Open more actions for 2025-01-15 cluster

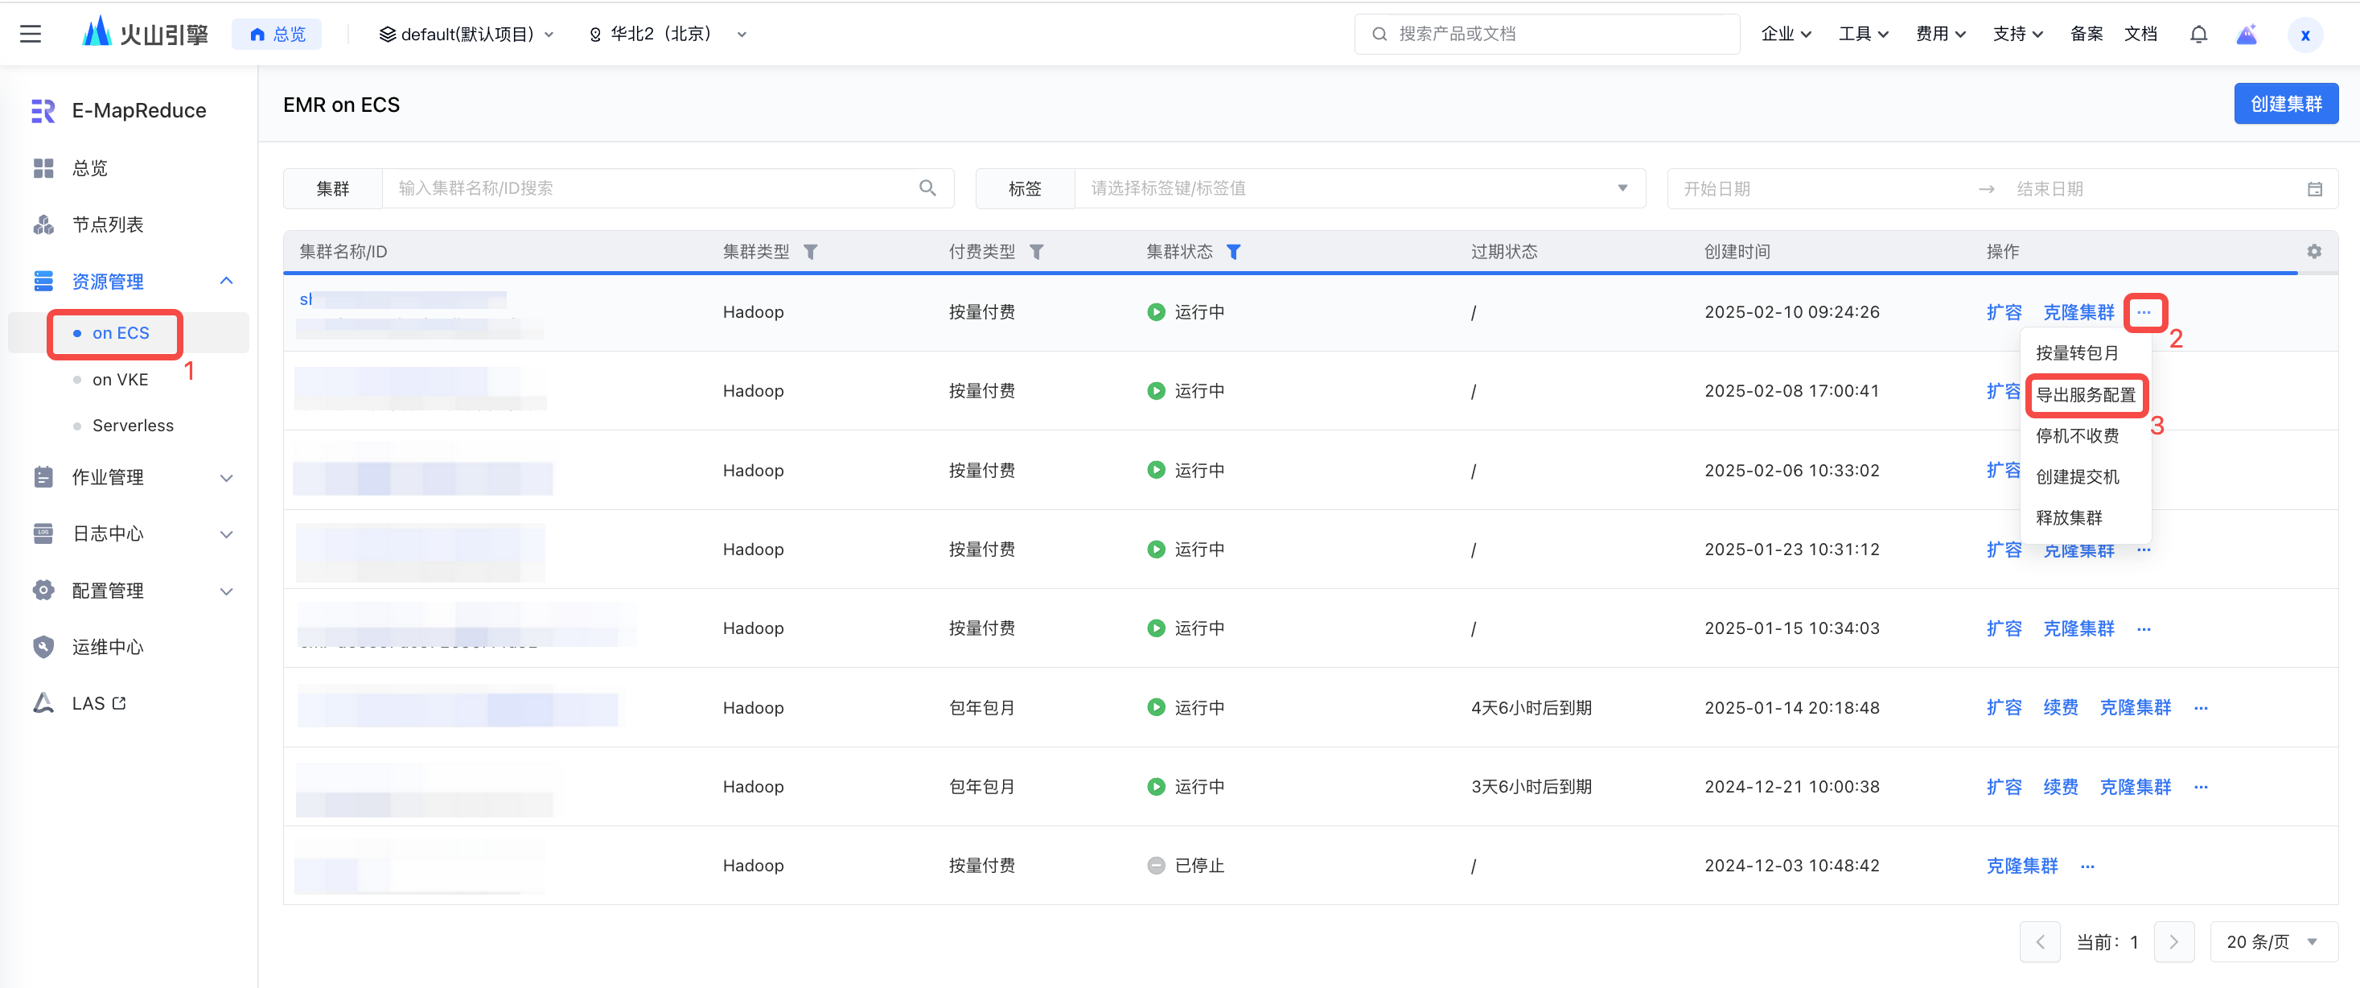(2144, 628)
